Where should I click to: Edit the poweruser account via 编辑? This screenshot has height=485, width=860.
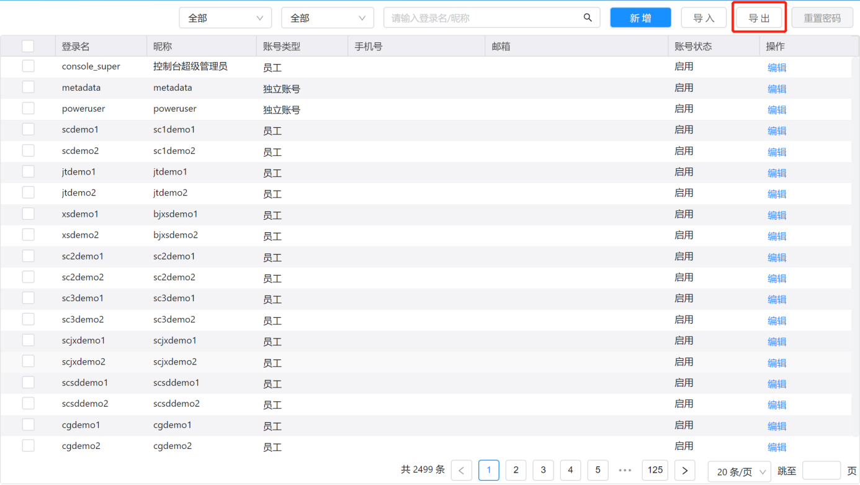[776, 110]
